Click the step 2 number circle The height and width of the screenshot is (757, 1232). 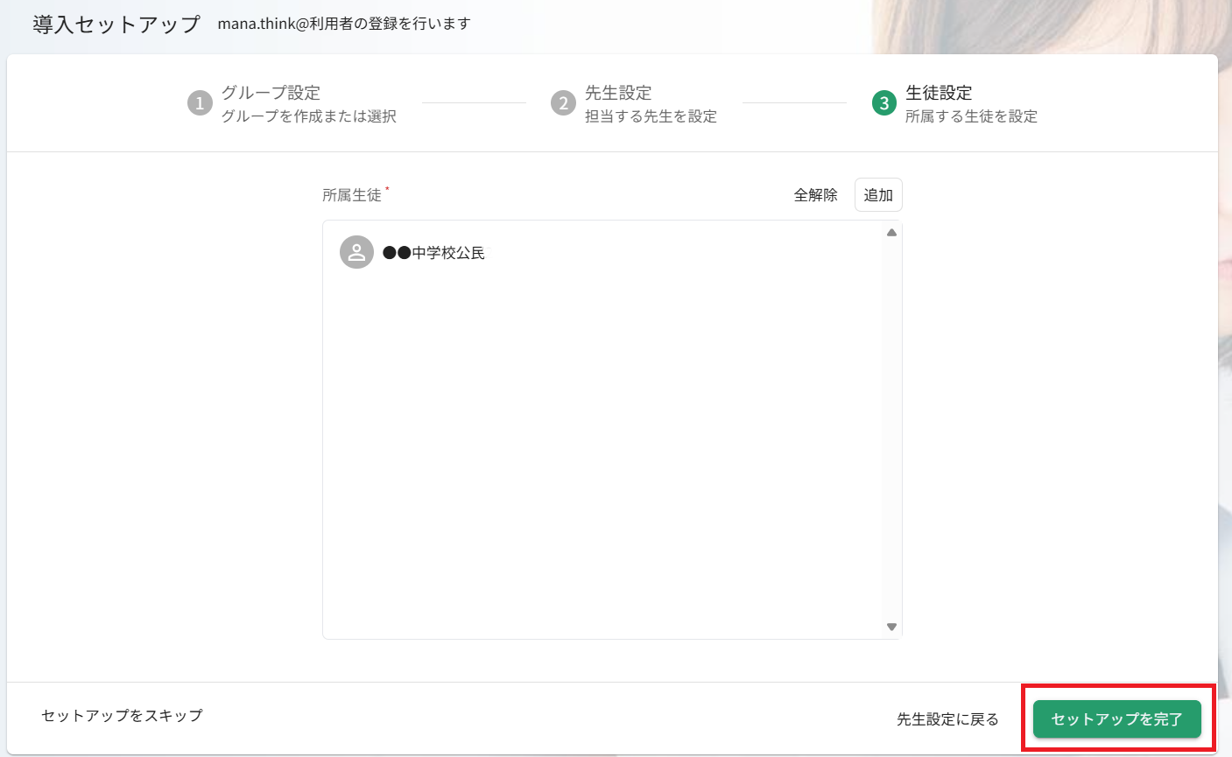tap(563, 103)
